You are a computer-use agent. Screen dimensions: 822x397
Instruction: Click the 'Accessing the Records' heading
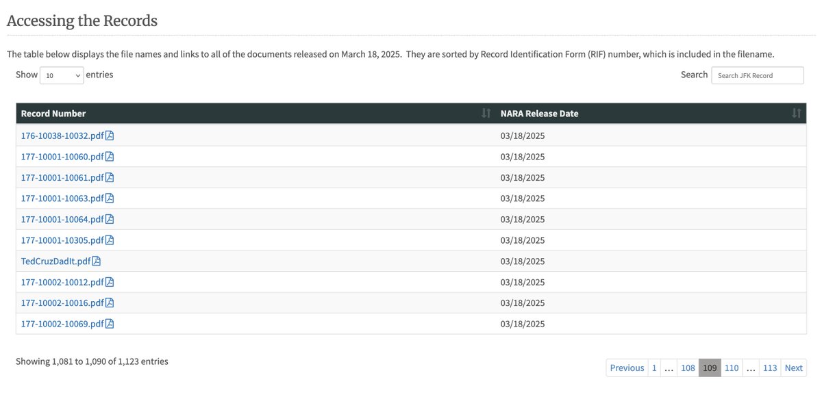tap(82, 21)
